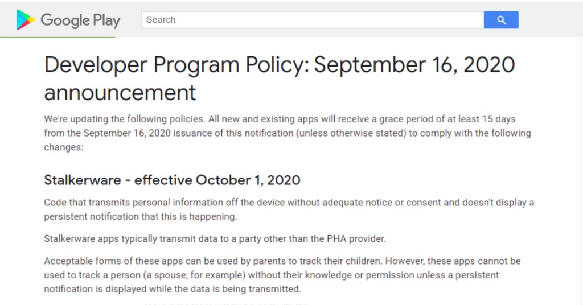The width and height of the screenshot is (583, 305).
Task: Click the green underline beneath the Google Play logo
Action: click(x=58, y=38)
